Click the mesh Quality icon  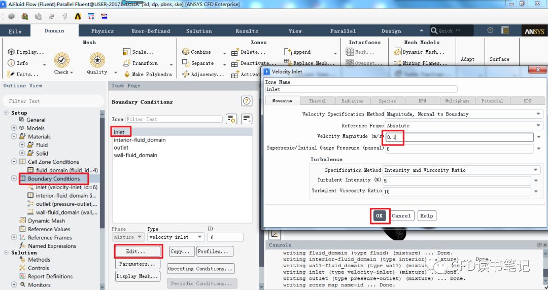[x=97, y=60]
